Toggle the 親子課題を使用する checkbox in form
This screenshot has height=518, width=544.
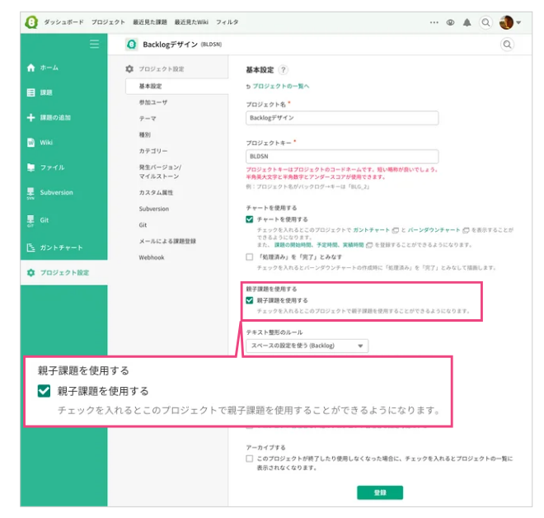(x=249, y=300)
